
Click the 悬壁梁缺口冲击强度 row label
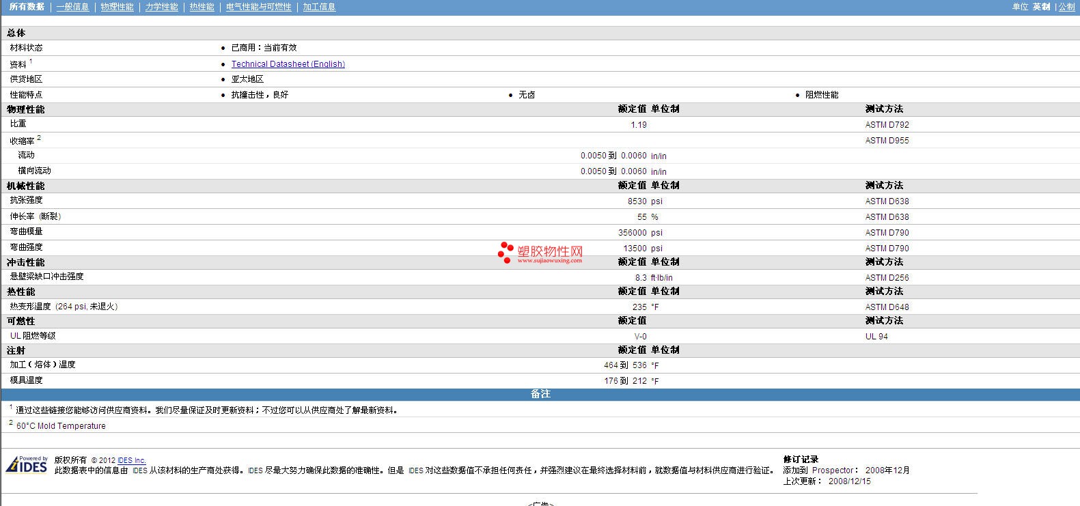(x=46, y=277)
